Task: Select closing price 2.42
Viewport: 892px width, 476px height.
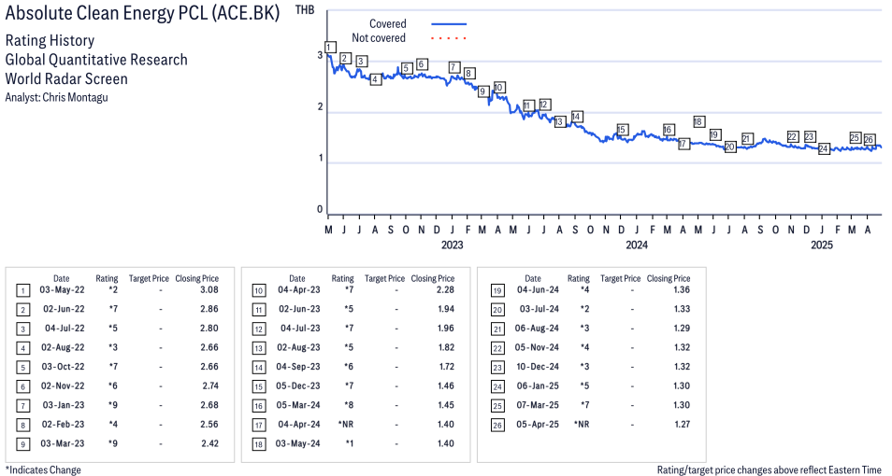Action: pyautogui.click(x=210, y=443)
